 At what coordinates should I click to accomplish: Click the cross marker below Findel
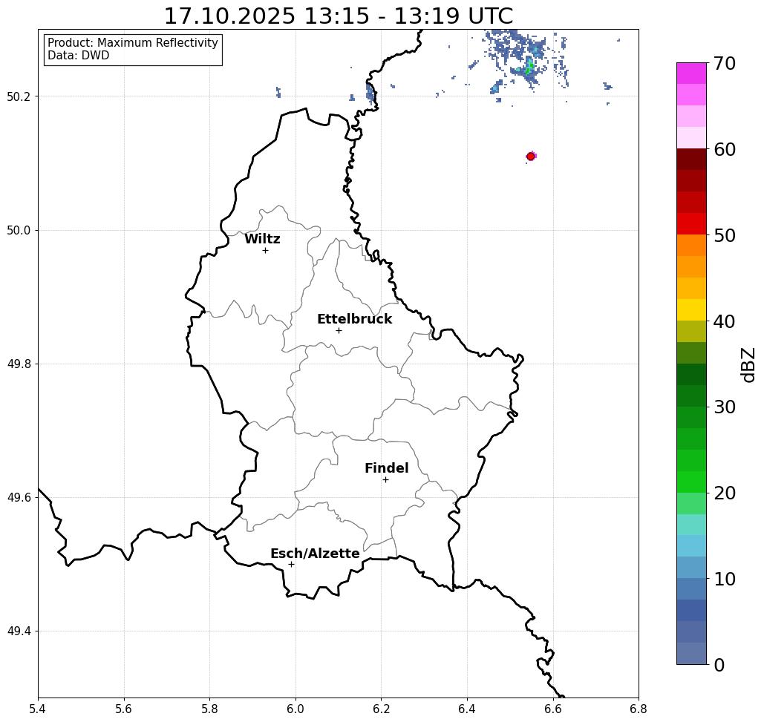(x=385, y=479)
